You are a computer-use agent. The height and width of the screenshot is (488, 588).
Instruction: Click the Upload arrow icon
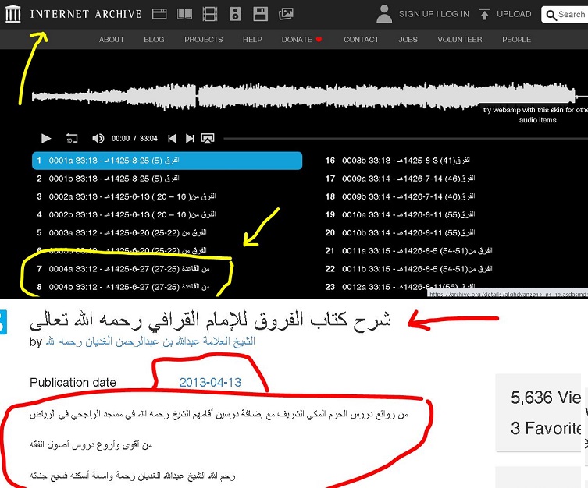[x=485, y=14]
